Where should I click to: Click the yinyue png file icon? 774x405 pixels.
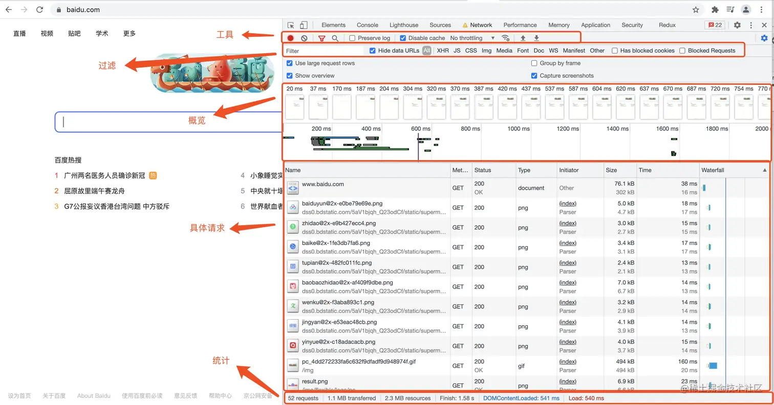[293, 346]
